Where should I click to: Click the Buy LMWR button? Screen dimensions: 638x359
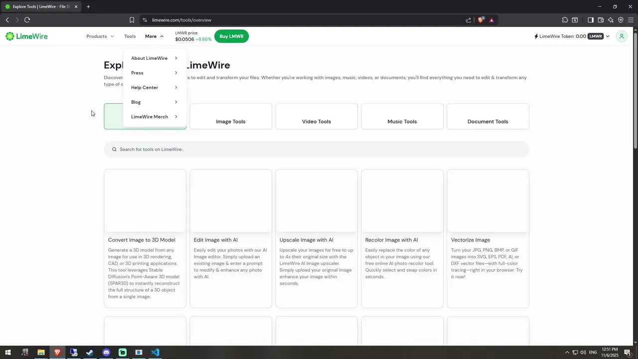(x=231, y=36)
